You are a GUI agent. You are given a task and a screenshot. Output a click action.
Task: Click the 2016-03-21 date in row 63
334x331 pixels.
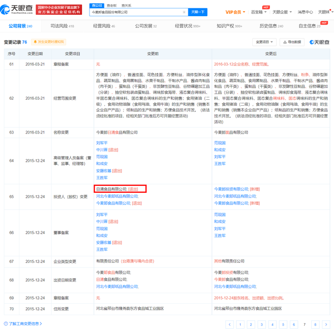click(x=35, y=133)
